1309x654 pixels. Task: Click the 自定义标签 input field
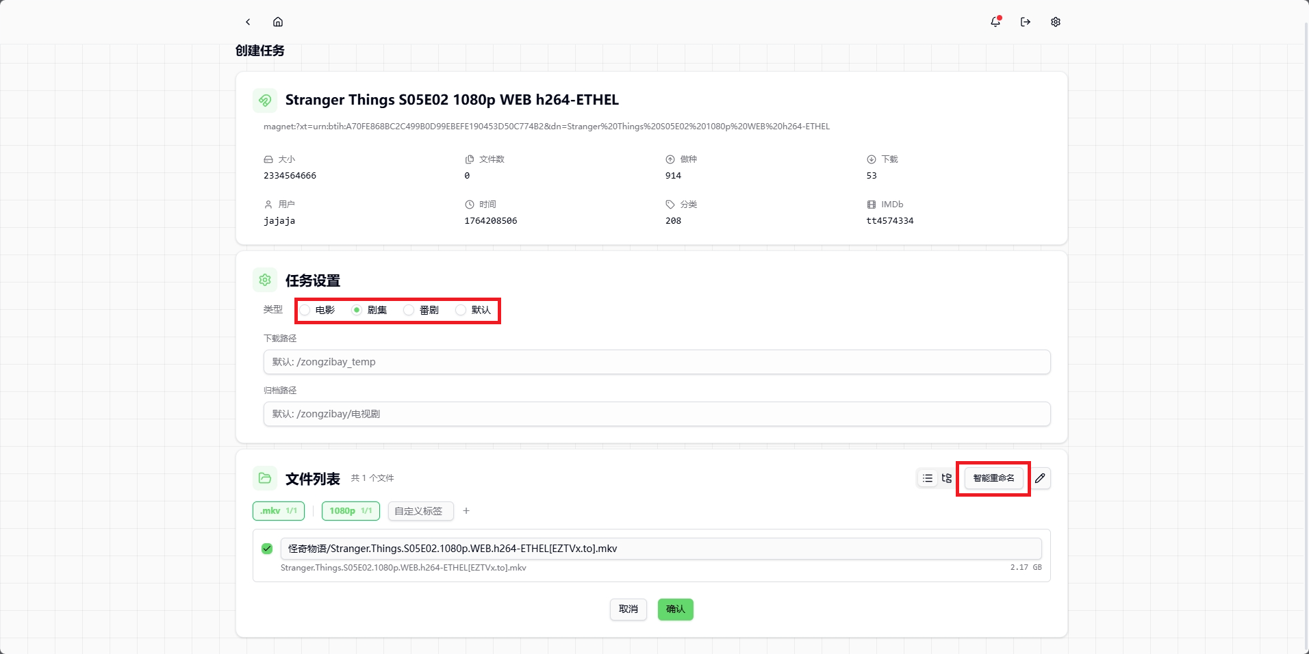pos(420,511)
